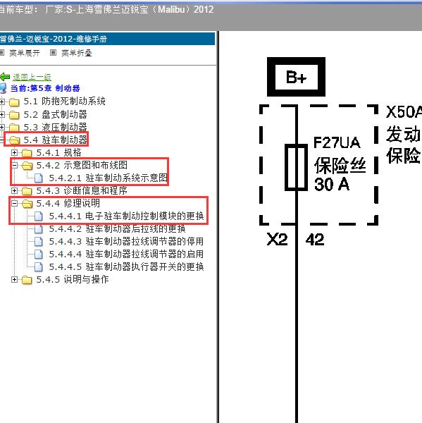Viewport: 422px width, 423px height.
Task: Click folder icon of 5.4.4 修理说明
Action: [x=27, y=204]
